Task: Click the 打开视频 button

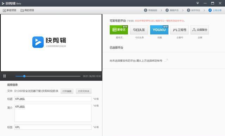Action: (x=67, y=91)
